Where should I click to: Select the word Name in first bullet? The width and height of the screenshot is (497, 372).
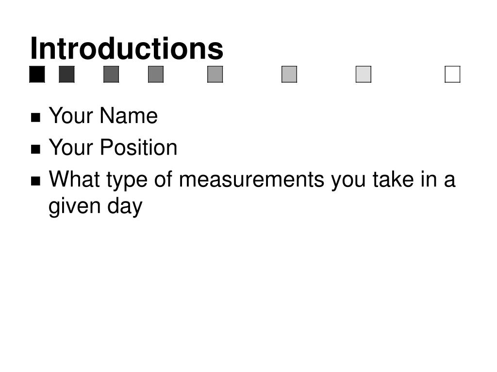[x=129, y=115]
